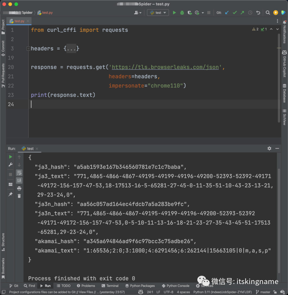
Task: Open the user account dropdown
Action: point(138,13)
